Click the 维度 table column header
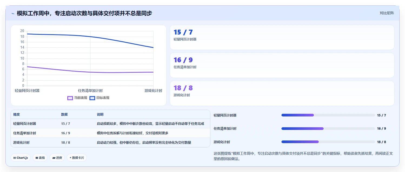 point(16,115)
